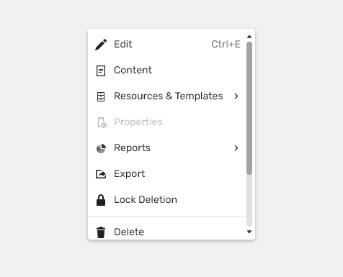Choose the Export menu option
The height and width of the screenshot is (277, 343).
(x=167, y=174)
